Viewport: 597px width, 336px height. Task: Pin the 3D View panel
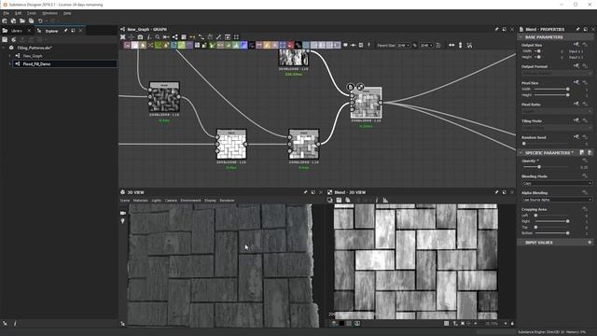coord(305,192)
